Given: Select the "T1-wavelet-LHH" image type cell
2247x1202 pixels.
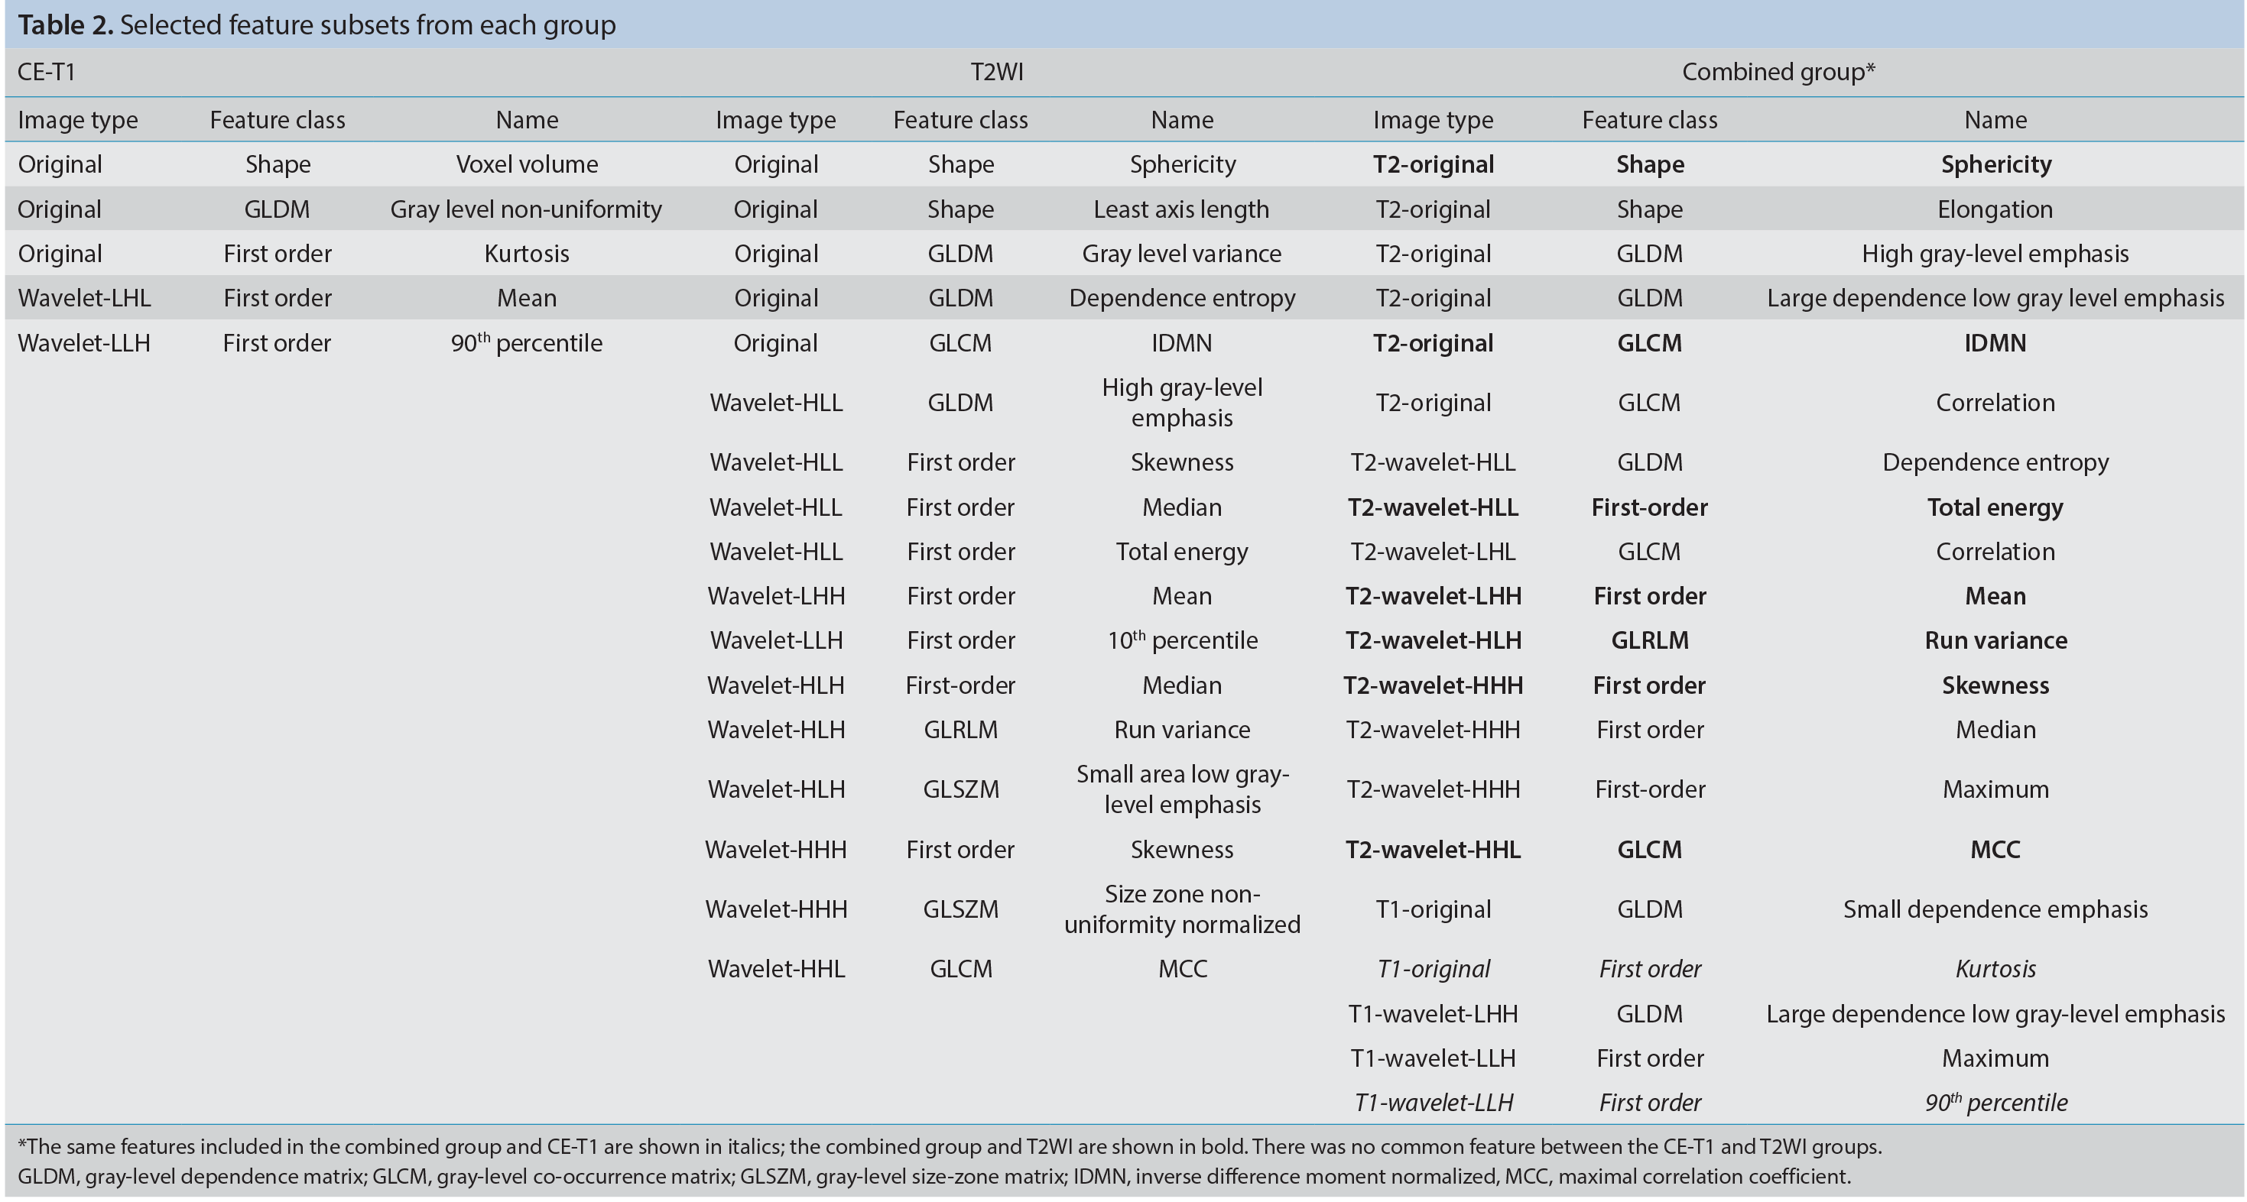Looking at the screenshot, I should click(1434, 1014).
